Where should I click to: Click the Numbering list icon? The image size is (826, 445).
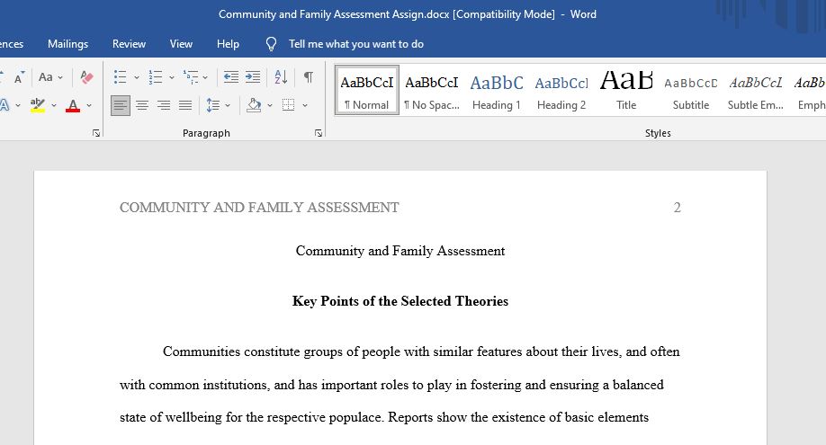[156, 77]
